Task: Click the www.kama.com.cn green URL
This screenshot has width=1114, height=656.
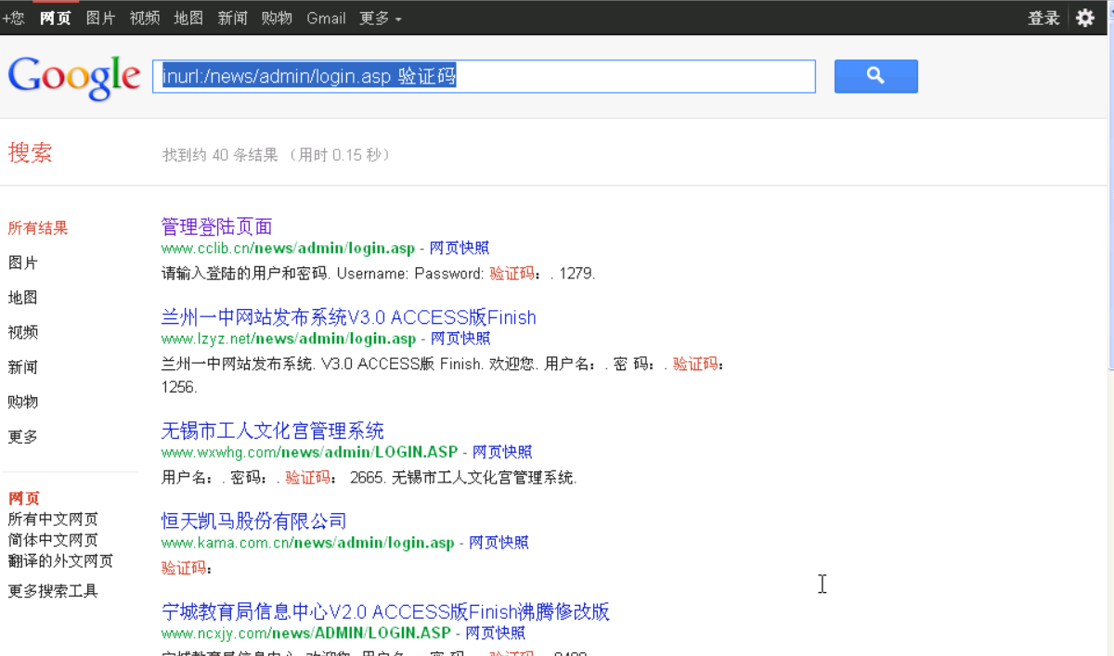Action: coord(307,543)
